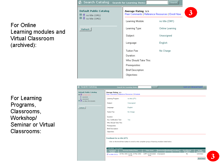Click the no title (OM1) Learning Module value
This screenshot has height=163, width=220.
(x=166, y=21)
